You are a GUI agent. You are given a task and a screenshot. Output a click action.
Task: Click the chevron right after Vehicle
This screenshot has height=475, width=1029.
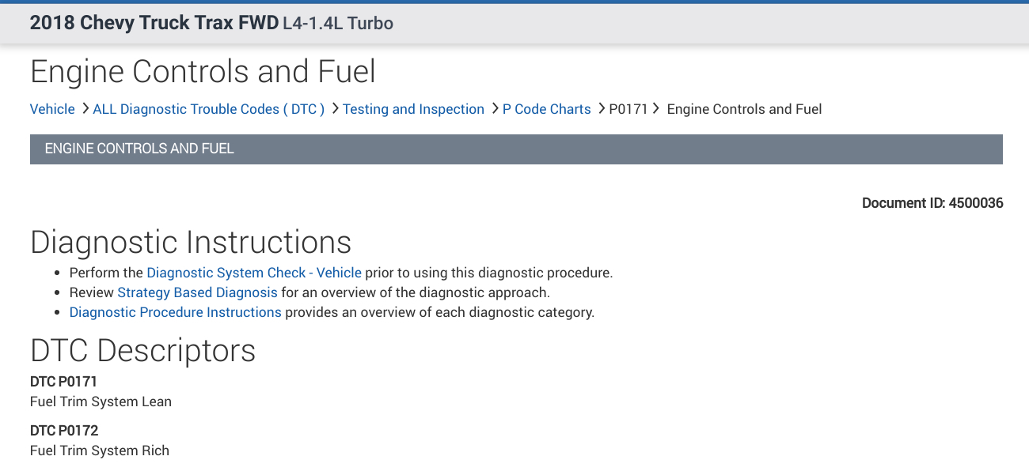tap(85, 108)
